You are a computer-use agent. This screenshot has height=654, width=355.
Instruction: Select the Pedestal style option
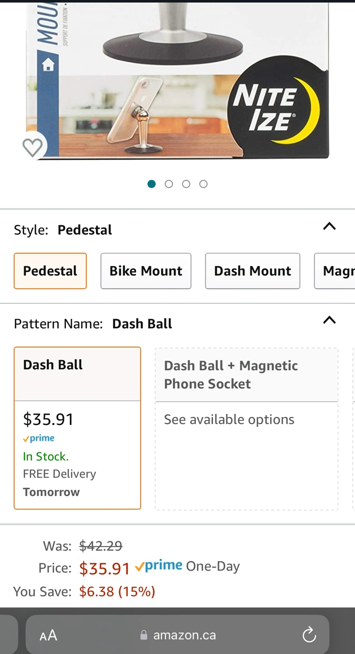pos(50,271)
